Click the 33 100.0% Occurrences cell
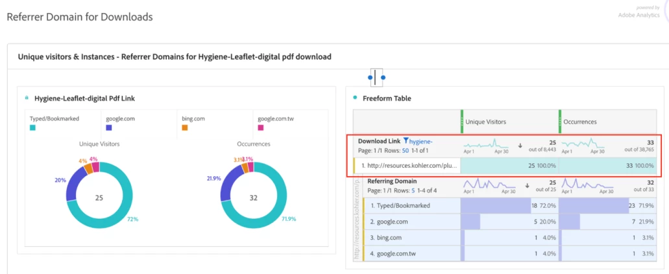This screenshot has width=669, height=274. [607, 166]
